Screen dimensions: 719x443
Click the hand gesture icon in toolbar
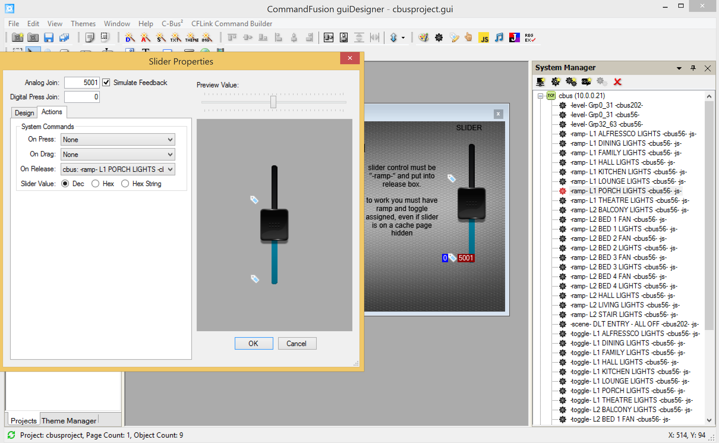[469, 38]
